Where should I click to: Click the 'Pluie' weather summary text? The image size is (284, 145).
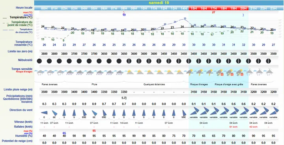94,84
